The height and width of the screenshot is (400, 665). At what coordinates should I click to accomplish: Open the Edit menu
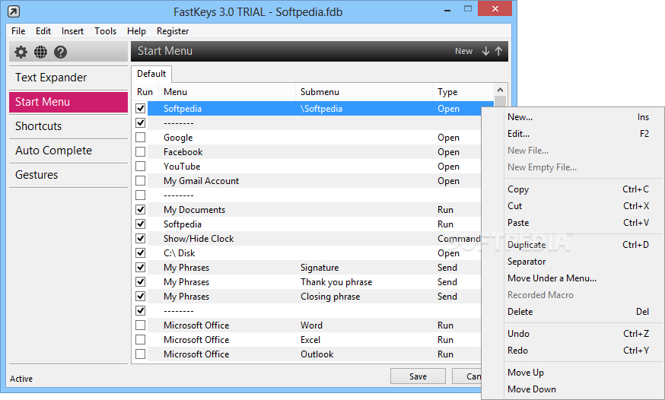tap(43, 31)
